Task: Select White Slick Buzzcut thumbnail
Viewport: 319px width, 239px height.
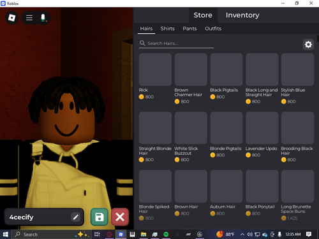Action: click(191, 128)
